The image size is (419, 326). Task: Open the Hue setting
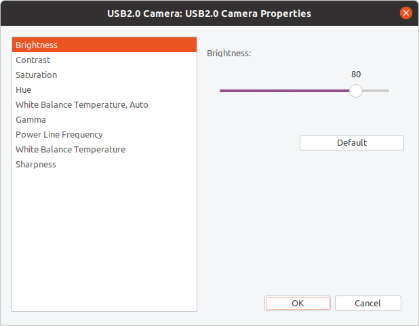point(24,90)
